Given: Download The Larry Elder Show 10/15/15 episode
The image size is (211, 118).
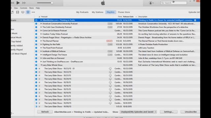Looking at the screenshot, I should (110, 89).
